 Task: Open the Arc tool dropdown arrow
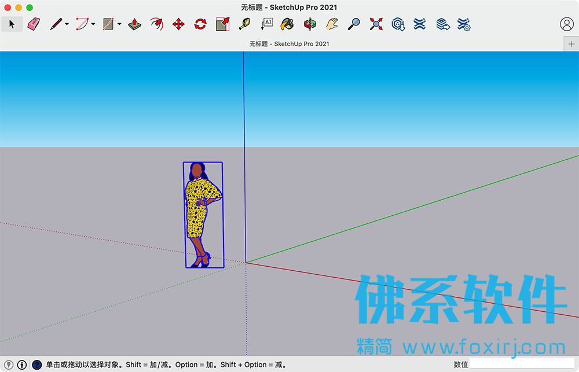pyautogui.click(x=93, y=24)
